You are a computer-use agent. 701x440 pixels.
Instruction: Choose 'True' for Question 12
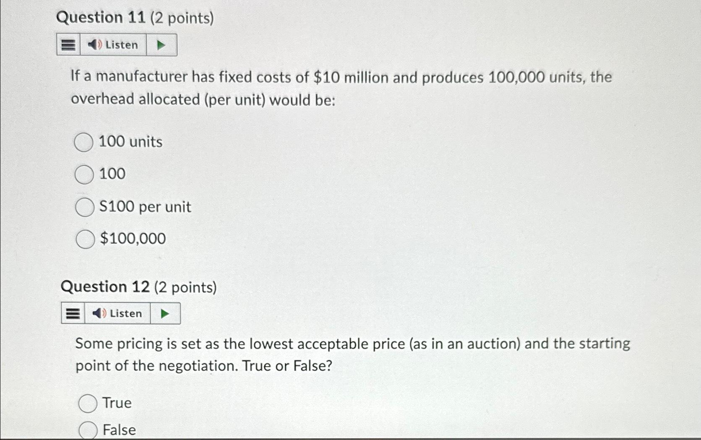pos(89,402)
